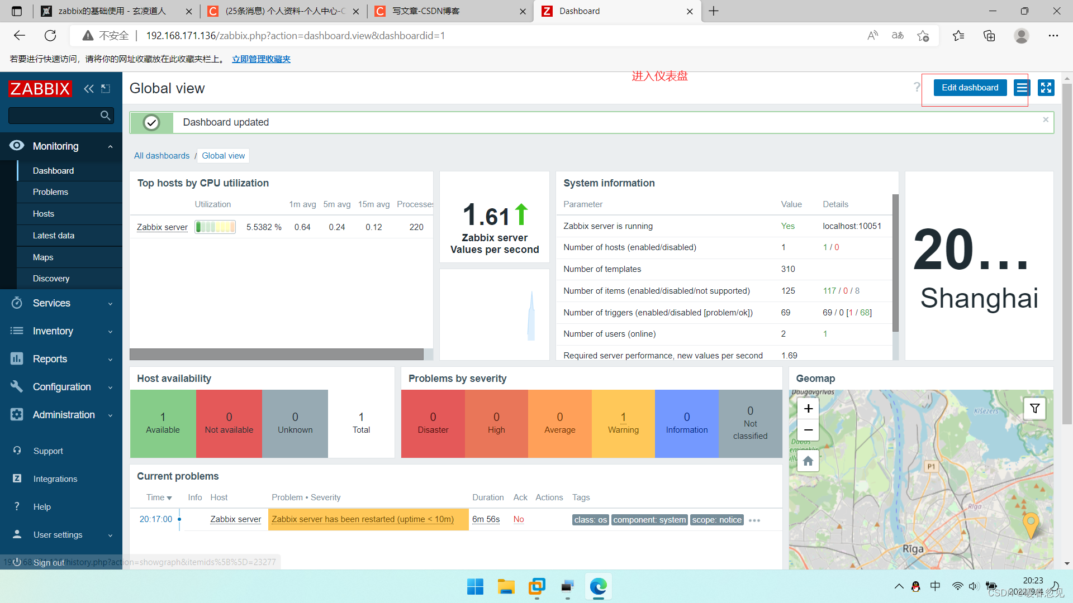Click 6m 56s duration link
This screenshot has width=1073, height=603.
(x=486, y=519)
